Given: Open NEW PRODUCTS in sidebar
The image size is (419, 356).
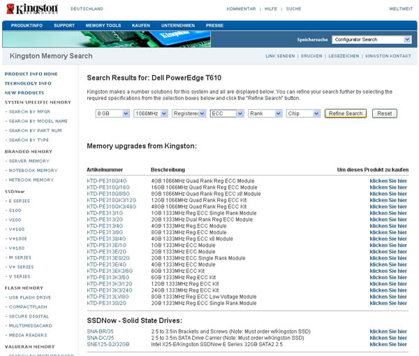Looking at the screenshot, I should tap(24, 92).
